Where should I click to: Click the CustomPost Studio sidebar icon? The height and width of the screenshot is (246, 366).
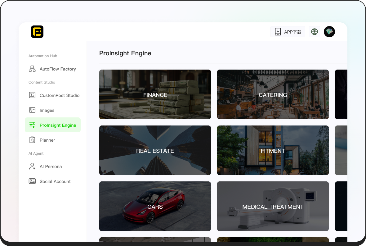32,95
